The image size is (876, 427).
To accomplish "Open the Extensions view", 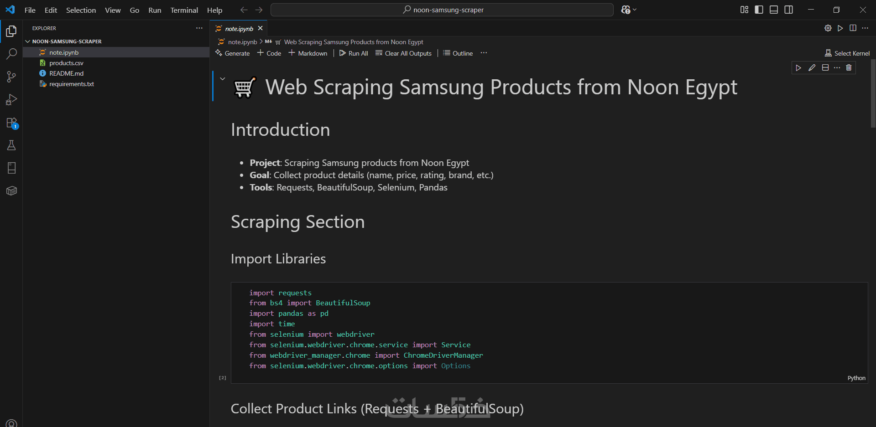I will (x=11, y=123).
